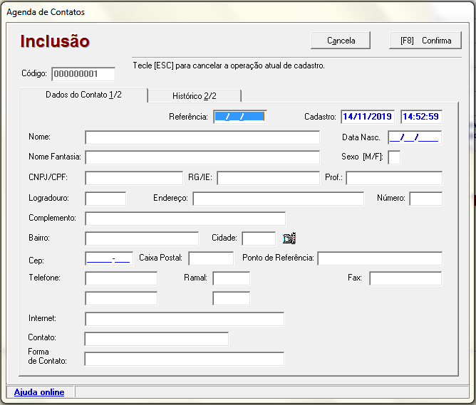Click the Referência date field
476x405 pixels.
pyautogui.click(x=240, y=117)
